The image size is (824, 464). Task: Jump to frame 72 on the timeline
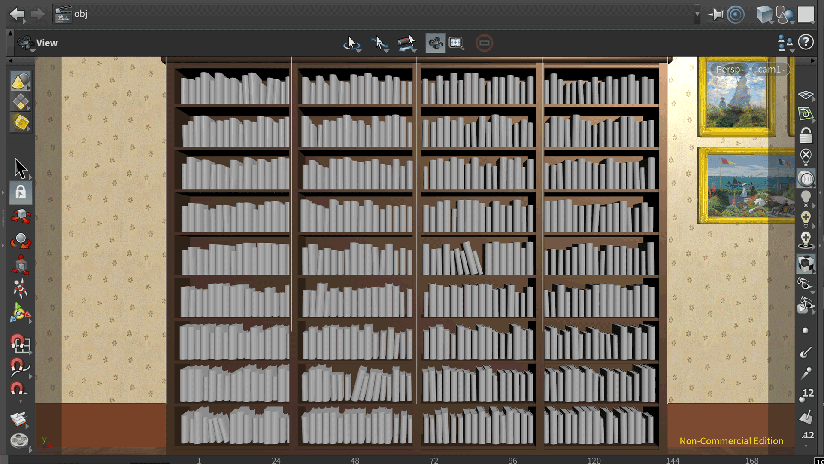coord(434,460)
